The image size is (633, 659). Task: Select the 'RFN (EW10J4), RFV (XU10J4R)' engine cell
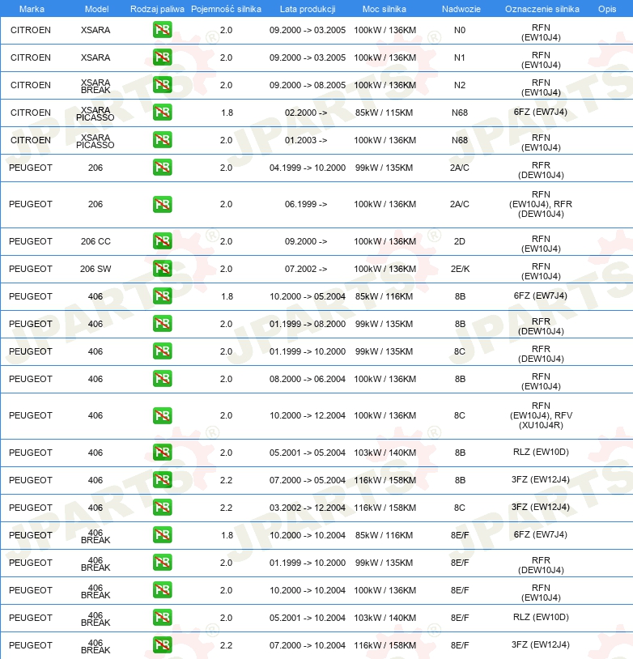click(x=541, y=415)
